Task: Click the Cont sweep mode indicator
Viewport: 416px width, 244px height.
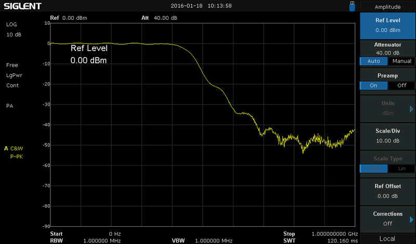Action: pos(12,85)
